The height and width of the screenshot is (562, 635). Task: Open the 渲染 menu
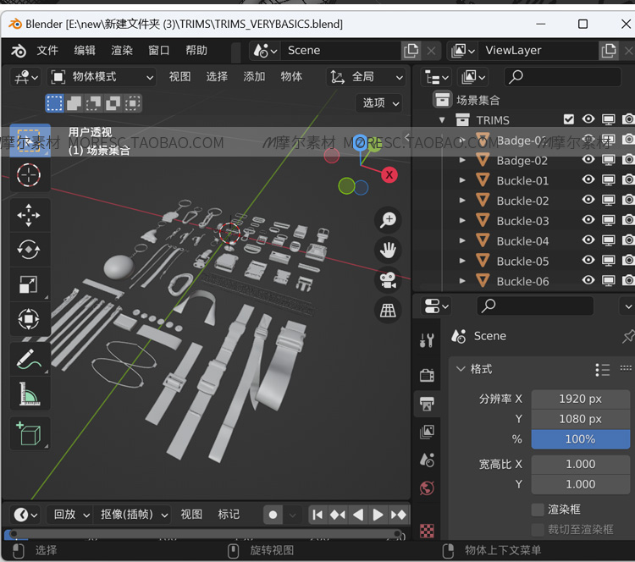point(122,51)
